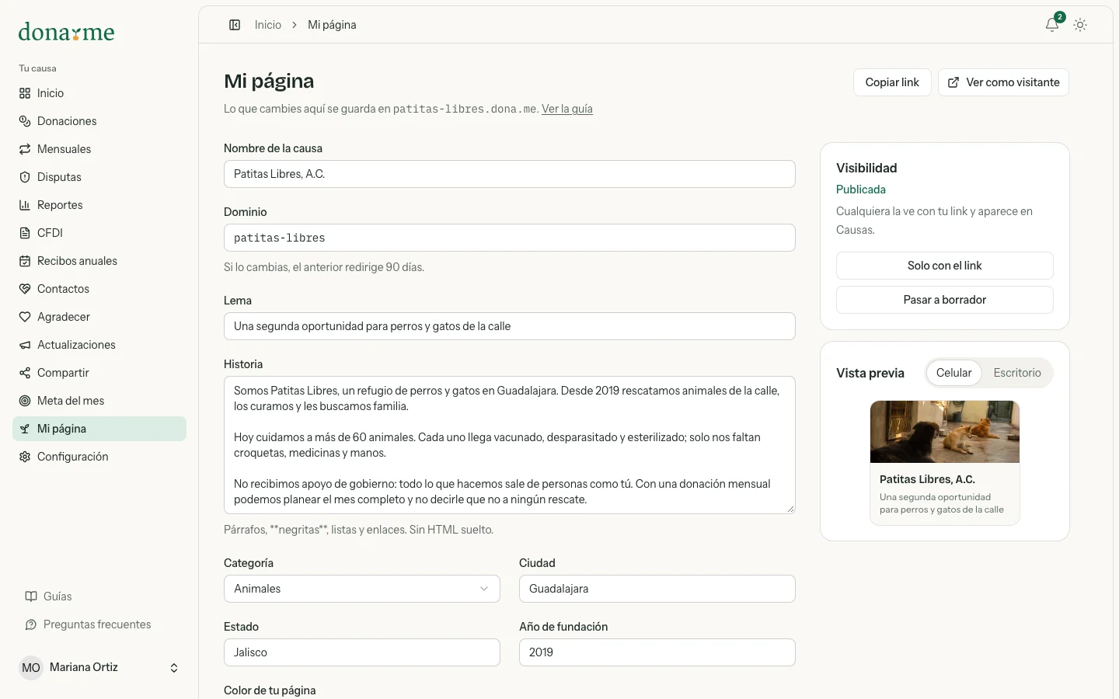Viewport: 1119px width, 699px height.
Task: Click the Recibos anuales calendar icon
Action: click(25, 261)
